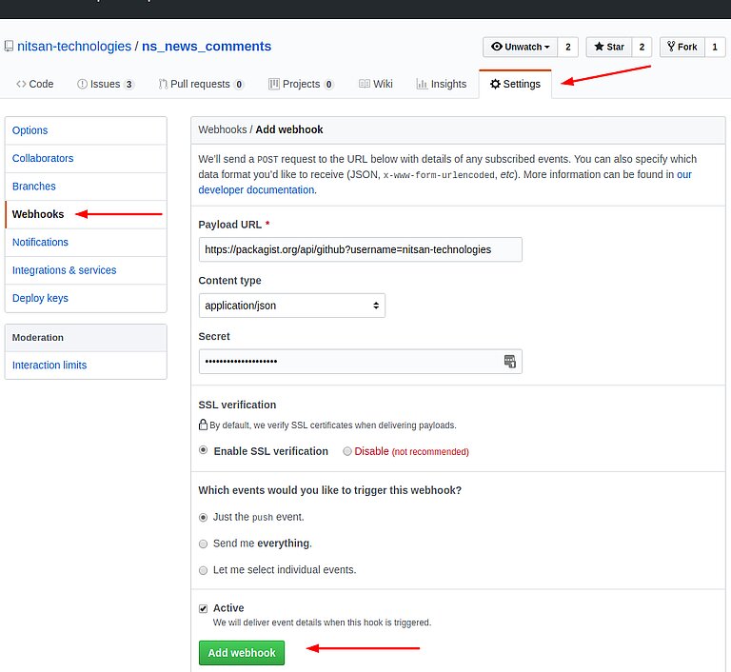Open Integrations & services in sidebar
Image resolution: width=731 pixels, height=672 pixels.
tap(86, 270)
